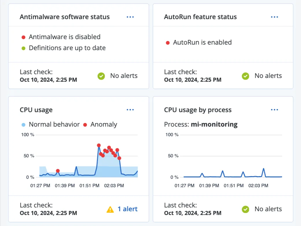Click the green checkmark in the Antimalware widget footer

click(101, 76)
